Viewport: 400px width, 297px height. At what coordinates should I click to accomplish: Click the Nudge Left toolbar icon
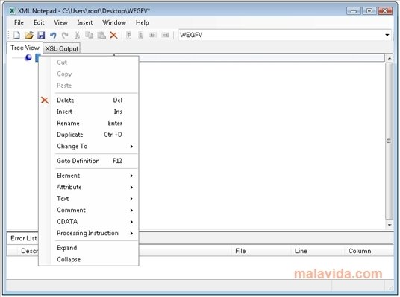click(x=153, y=35)
